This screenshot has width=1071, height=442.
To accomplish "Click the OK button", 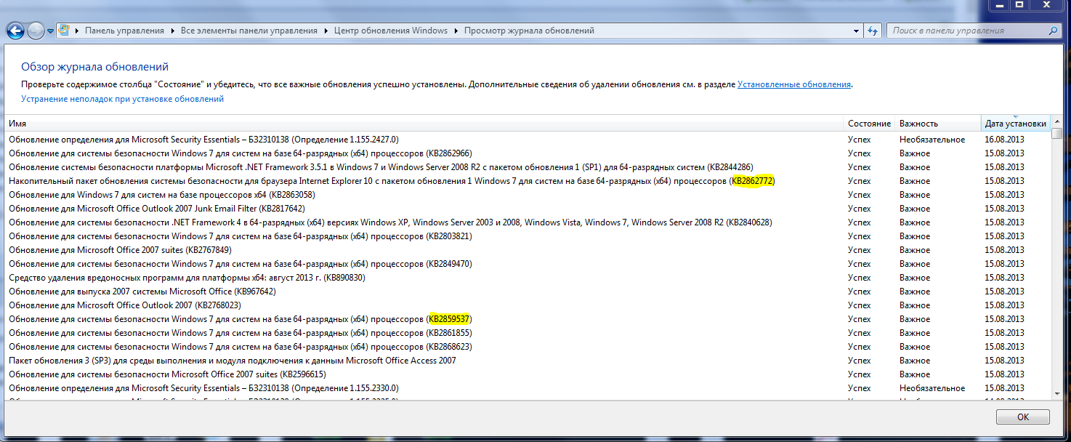I will tap(1022, 417).
